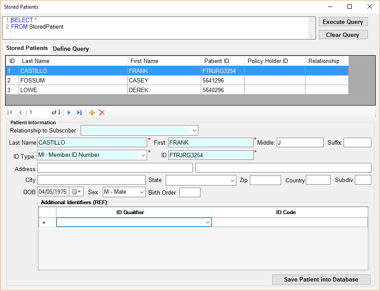Click Save Patient into Database
Screen dimensions: 380x291
pos(321,279)
